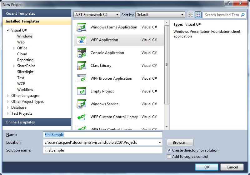250x175 pixels.
Task: Expand the Test Projects tree node
Action: coord(8,113)
